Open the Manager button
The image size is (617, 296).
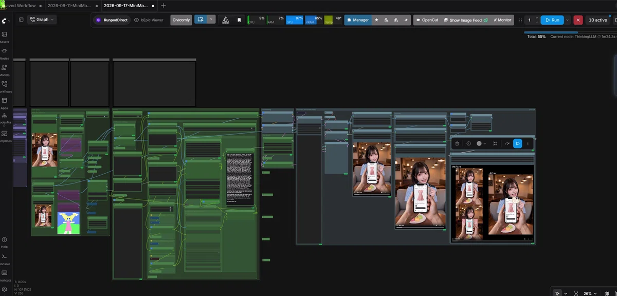[358, 20]
